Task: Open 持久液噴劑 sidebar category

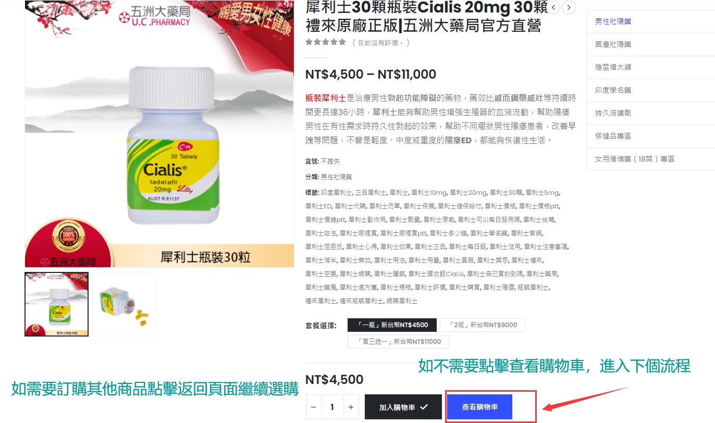Action: 613,113
